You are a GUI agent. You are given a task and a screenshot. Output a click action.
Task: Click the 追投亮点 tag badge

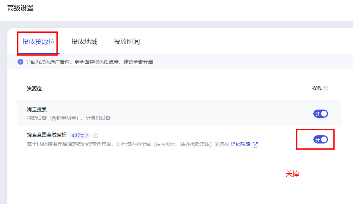80,135
